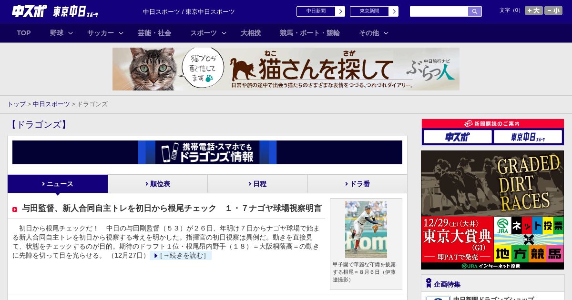Open photo of 根尾 fielding

[x=366, y=230]
